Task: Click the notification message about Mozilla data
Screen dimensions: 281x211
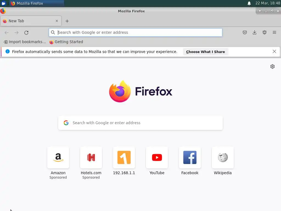Action: pyautogui.click(x=95, y=52)
